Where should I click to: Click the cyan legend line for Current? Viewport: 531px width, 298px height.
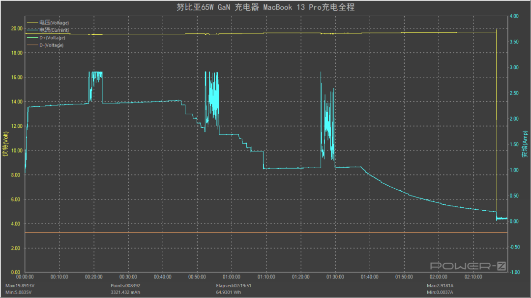[x=32, y=30]
